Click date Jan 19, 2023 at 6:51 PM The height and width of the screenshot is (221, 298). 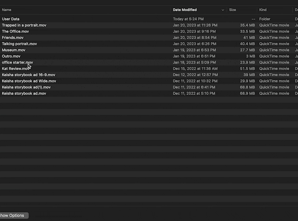point(194,56)
